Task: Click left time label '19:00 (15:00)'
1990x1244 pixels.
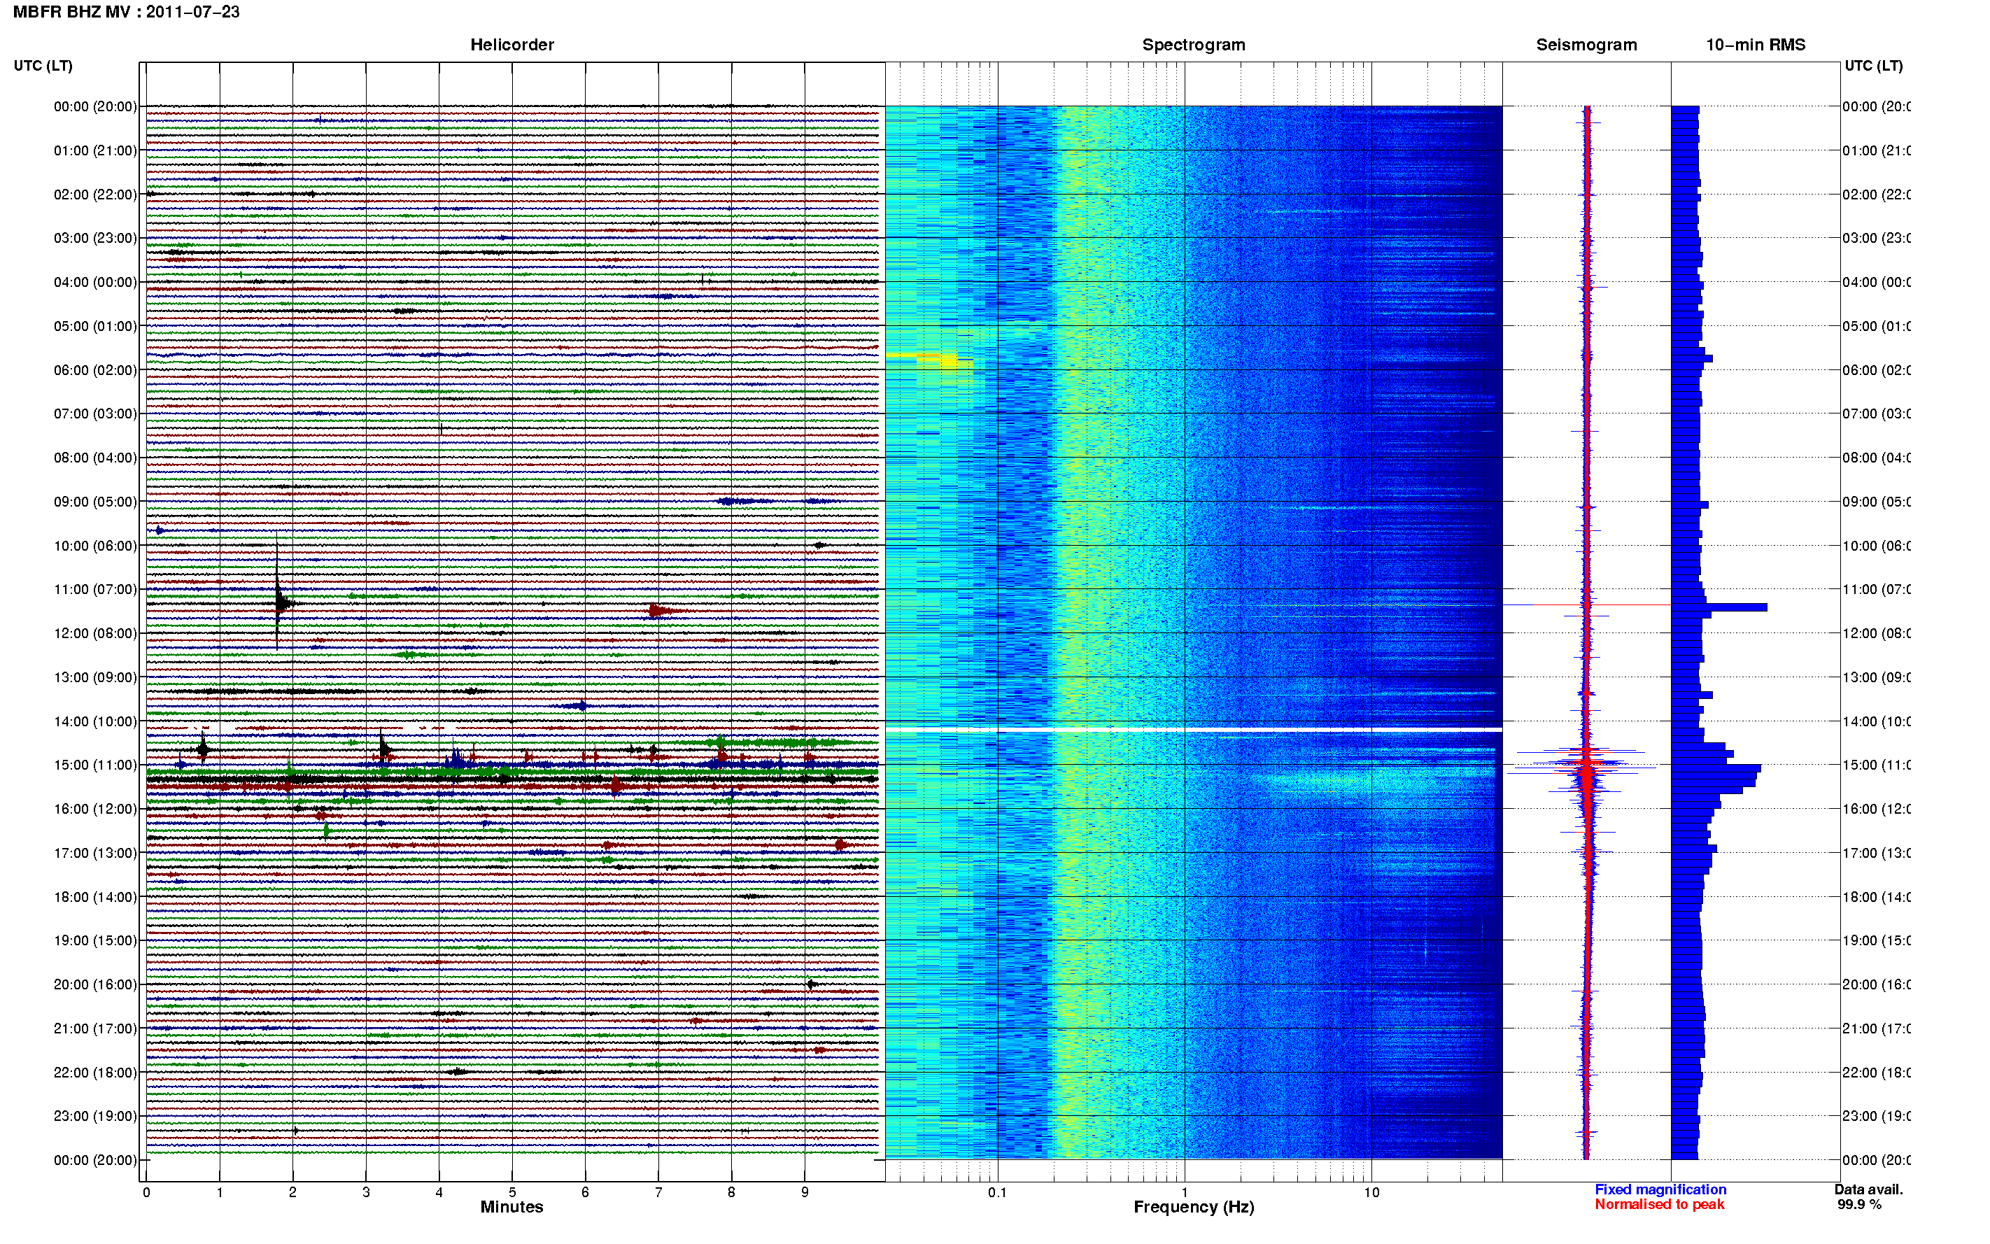Action: coord(95,940)
